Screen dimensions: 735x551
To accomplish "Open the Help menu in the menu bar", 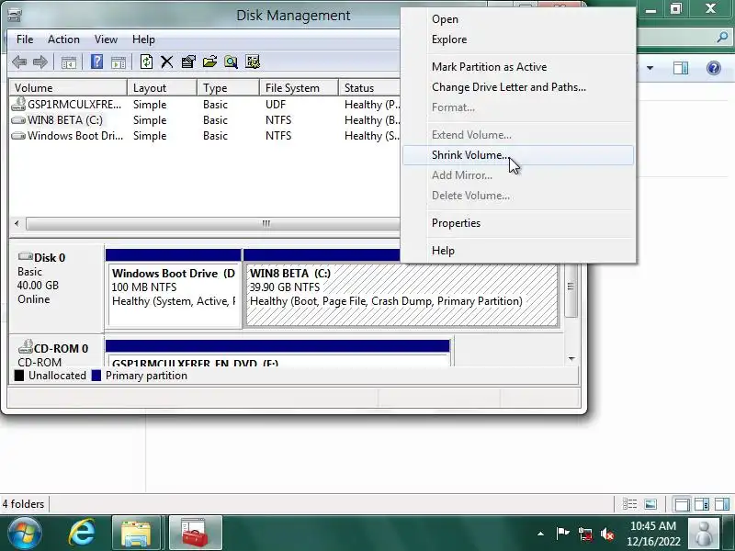I will (x=143, y=39).
